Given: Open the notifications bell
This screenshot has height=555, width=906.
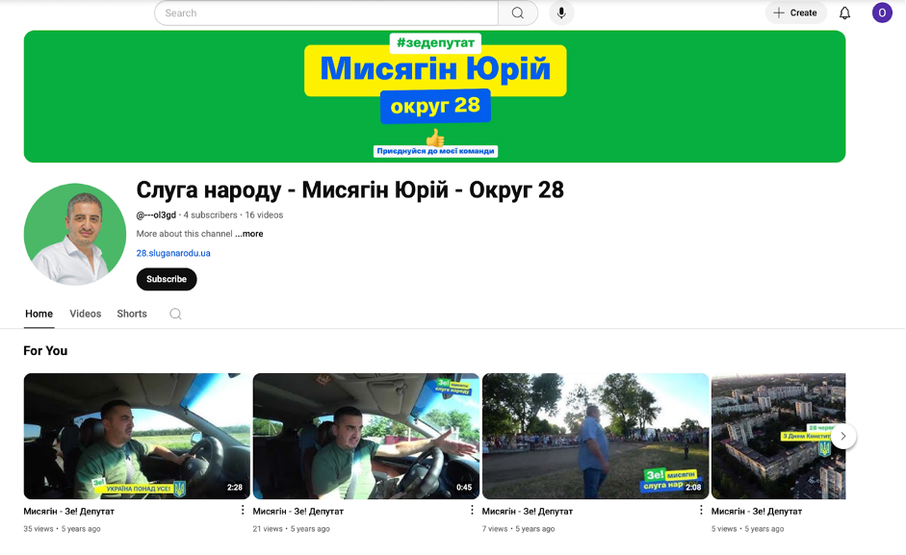Looking at the screenshot, I should pos(844,13).
